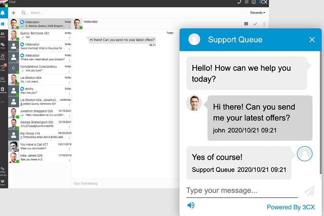Expand the Recents dropdown
This screenshot has width=324, height=216.
point(257,12)
